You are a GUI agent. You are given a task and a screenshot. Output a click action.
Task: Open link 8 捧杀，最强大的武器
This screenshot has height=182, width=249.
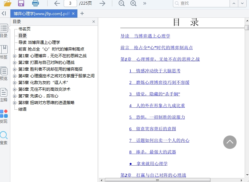coord(152,152)
